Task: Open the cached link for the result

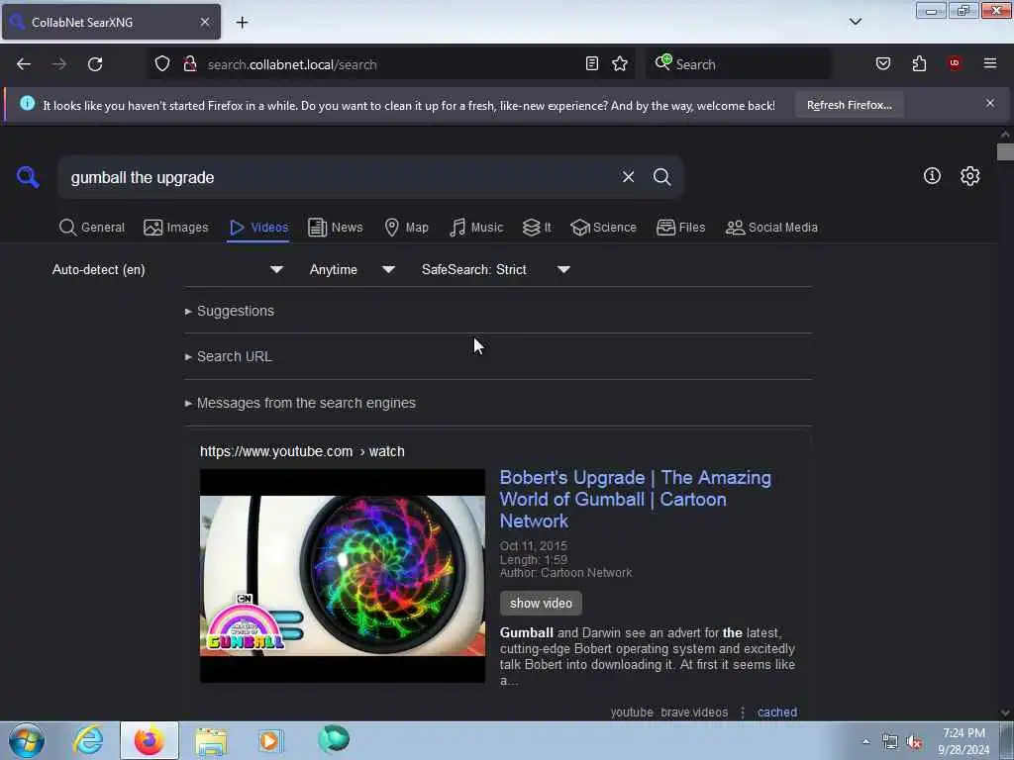Action: coord(776,712)
